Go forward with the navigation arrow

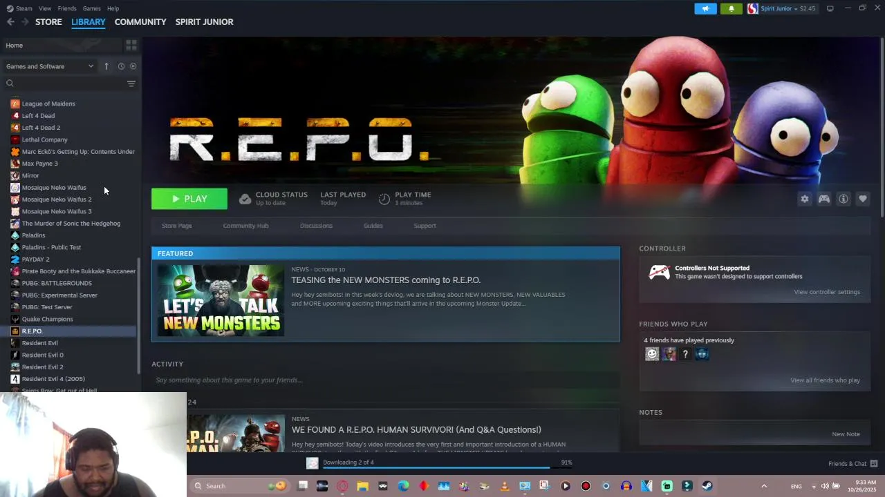click(x=25, y=22)
